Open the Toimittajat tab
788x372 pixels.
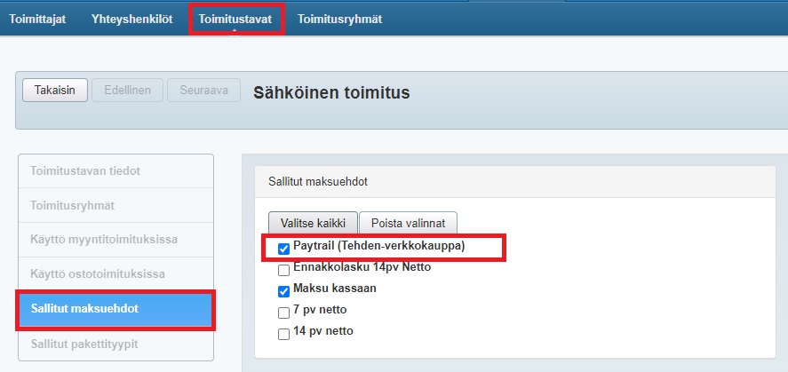coord(37,20)
